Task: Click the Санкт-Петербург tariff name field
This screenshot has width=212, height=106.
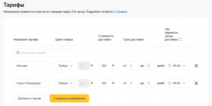Action: (x=30, y=83)
